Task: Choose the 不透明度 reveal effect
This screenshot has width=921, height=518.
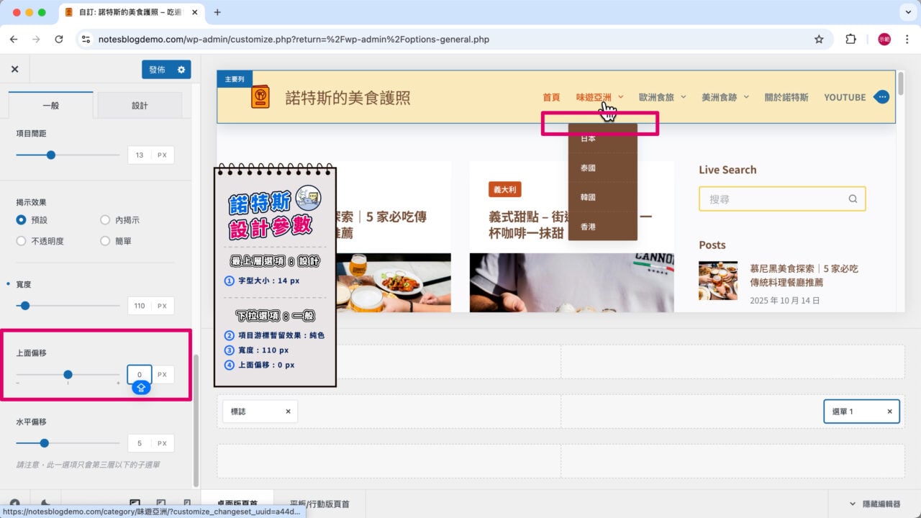Action: tap(22, 241)
